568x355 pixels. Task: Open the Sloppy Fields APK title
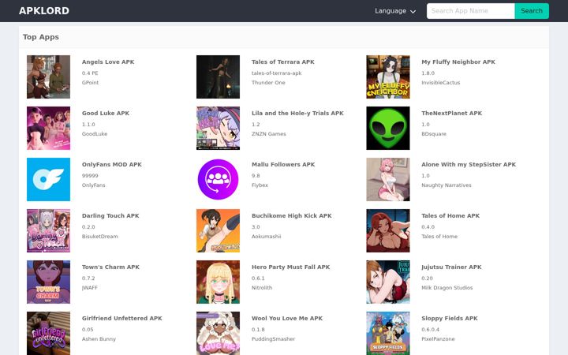coord(450,318)
